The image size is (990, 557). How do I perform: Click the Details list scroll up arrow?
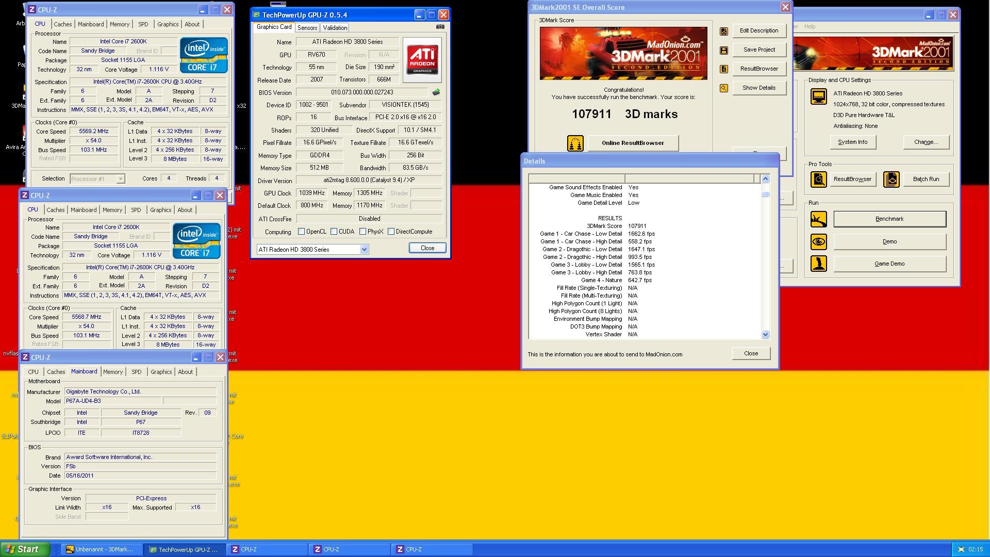(766, 179)
